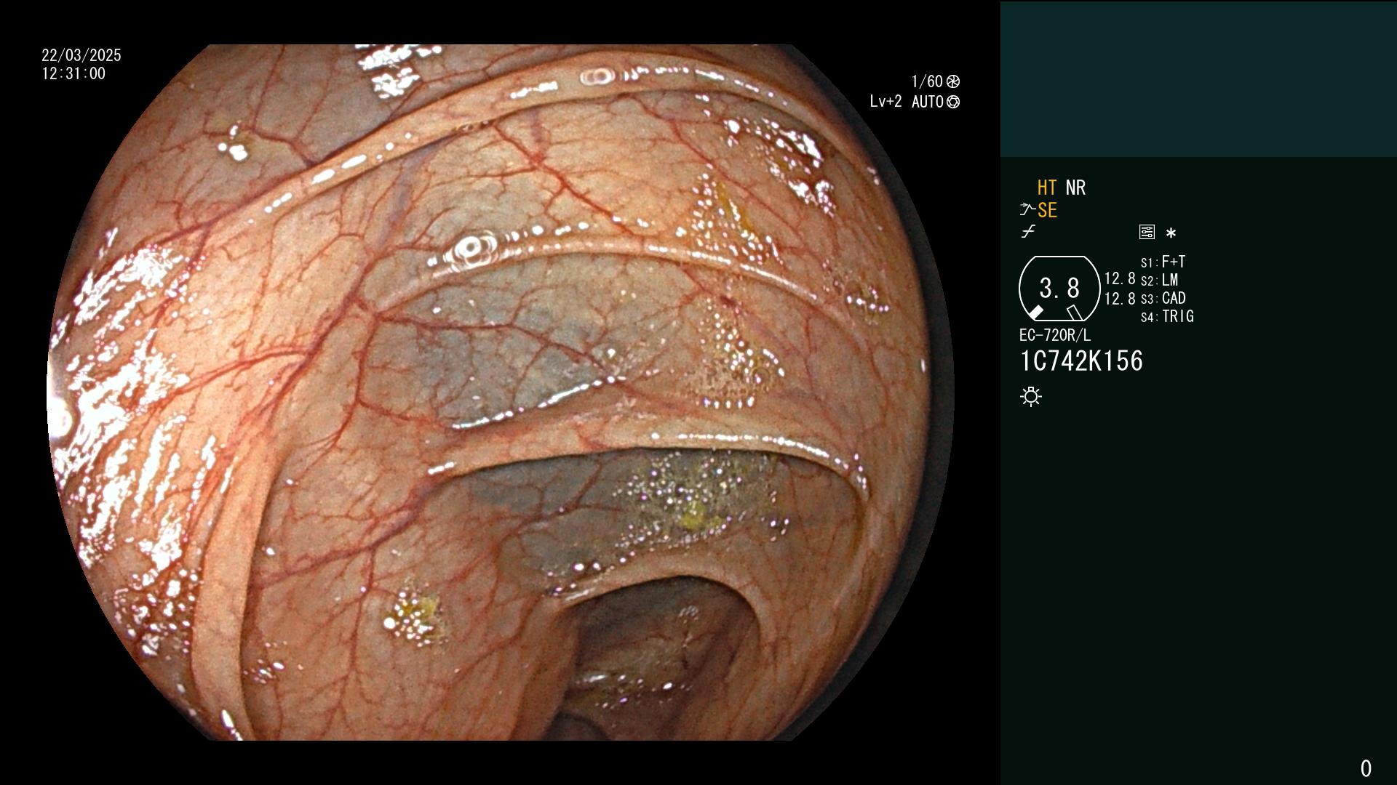Screen dimensions: 1397x785
Task: Click the orange HT indicator
Action: point(1047,188)
